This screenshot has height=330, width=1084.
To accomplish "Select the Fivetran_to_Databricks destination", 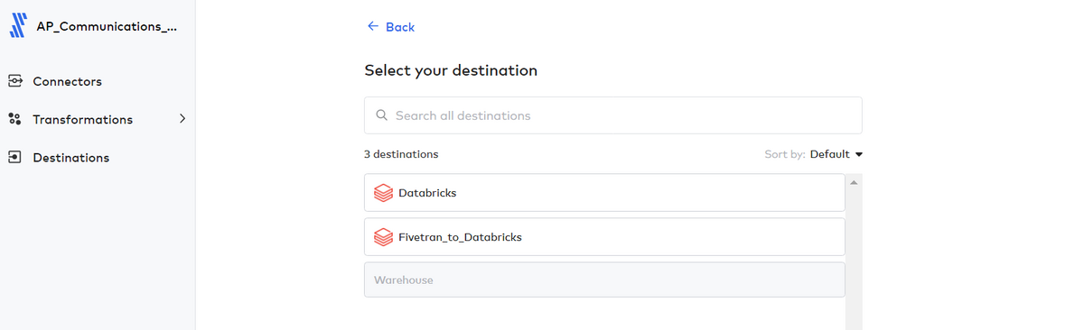I will pos(604,237).
